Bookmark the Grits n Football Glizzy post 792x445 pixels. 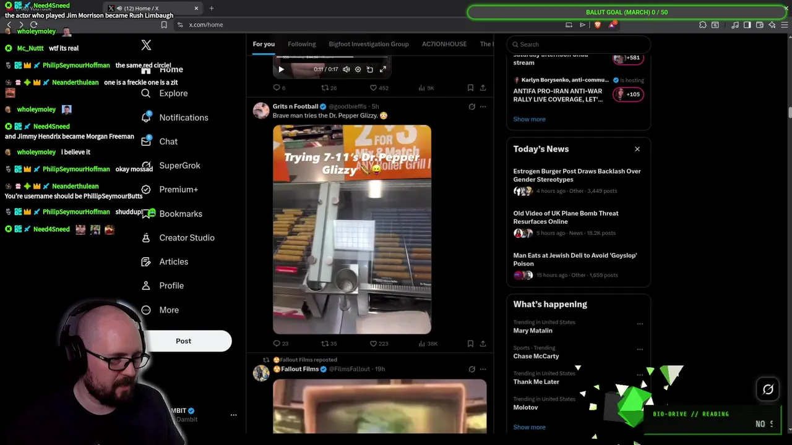click(470, 344)
